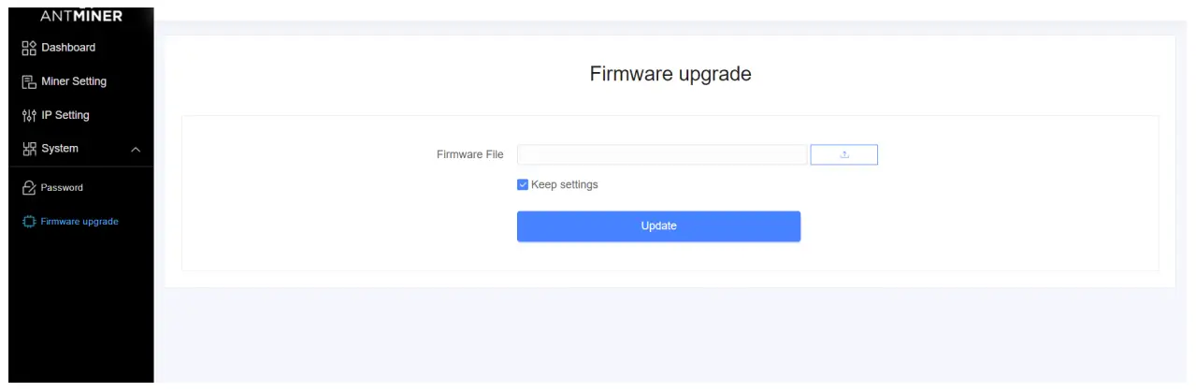This screenshot has width=1196, height=392.
Task: Select Password in the System submenu
Action: [x=62, y=188]
